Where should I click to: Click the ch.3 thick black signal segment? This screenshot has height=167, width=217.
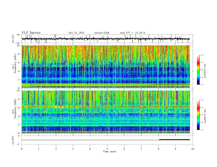[x=175, y=140]
